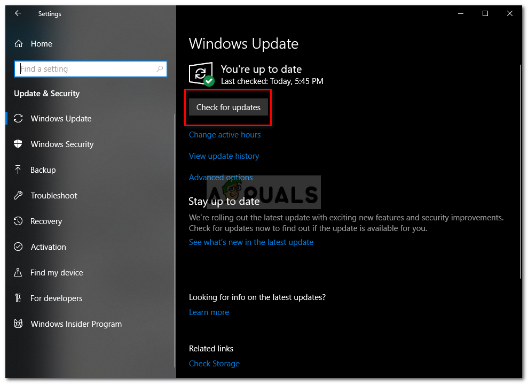Viewport: 528px width, 384px height.
Task: Open Change active hours link
Action: 225,135
